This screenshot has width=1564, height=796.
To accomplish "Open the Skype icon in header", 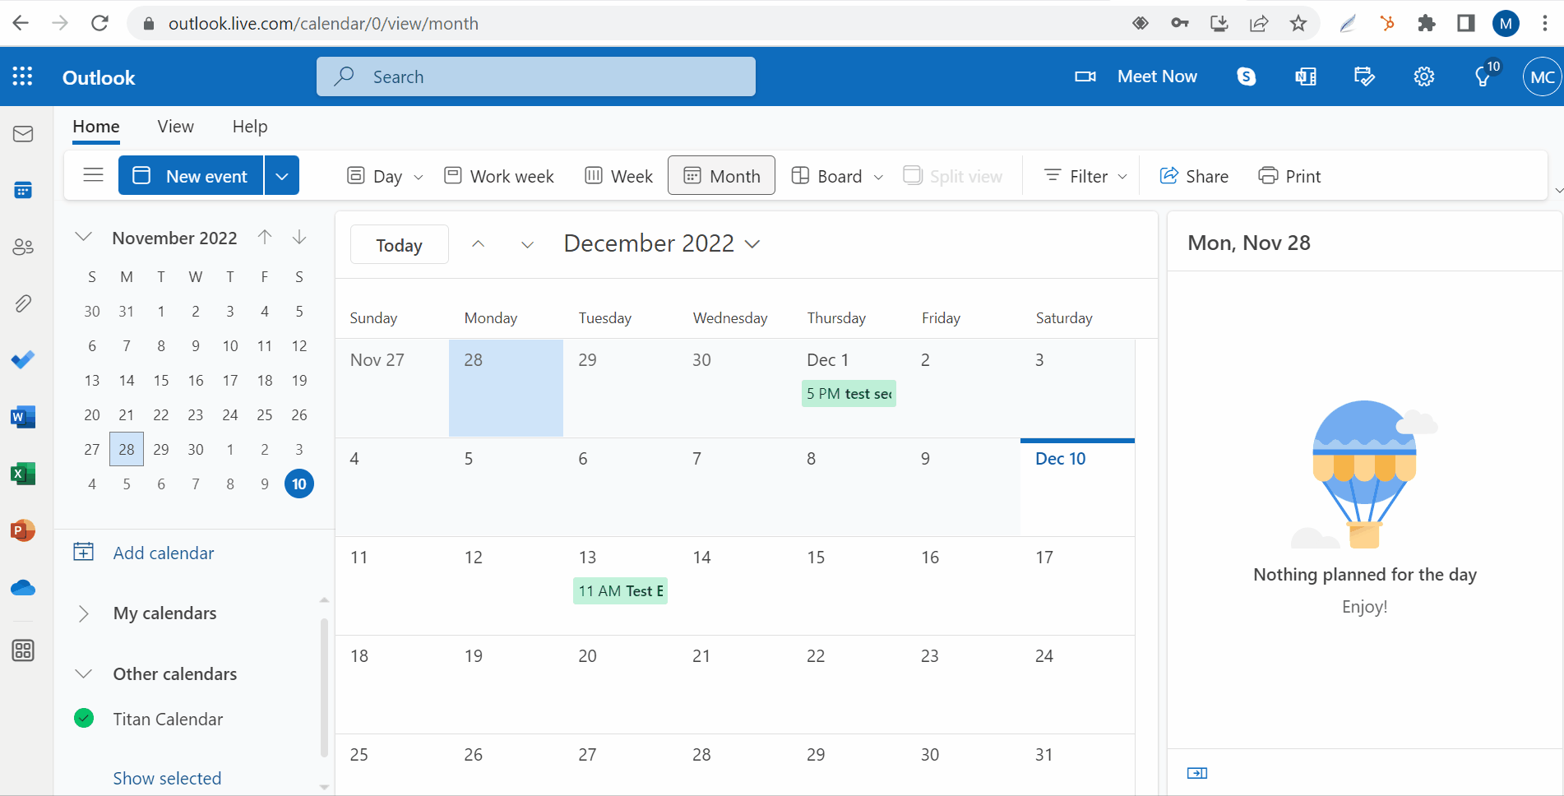I will pyautogui.click(x=1246, y=77).
